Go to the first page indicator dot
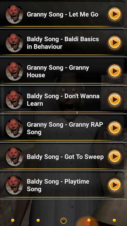127x226 pixels. click(x=13, y=220)
